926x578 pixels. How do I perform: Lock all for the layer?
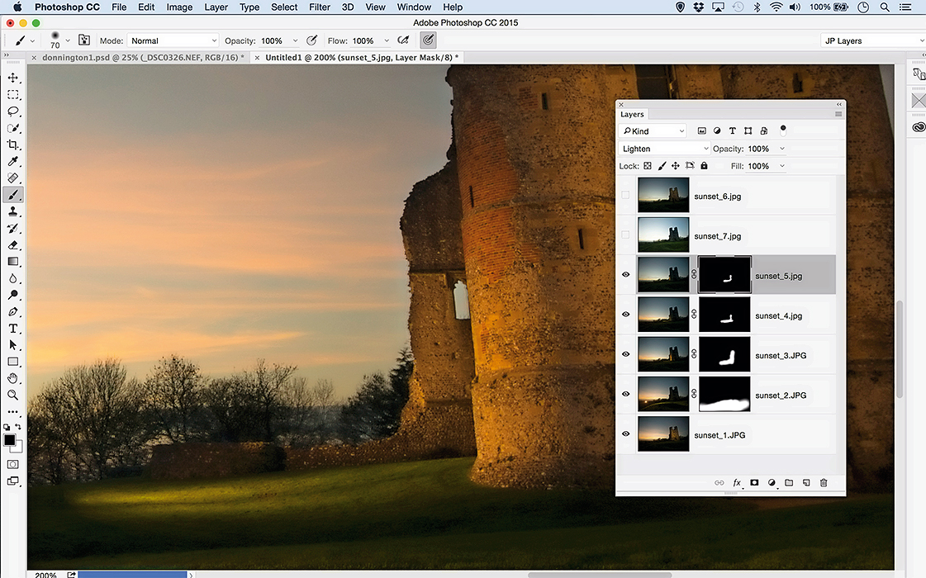(x=704, y=166)
